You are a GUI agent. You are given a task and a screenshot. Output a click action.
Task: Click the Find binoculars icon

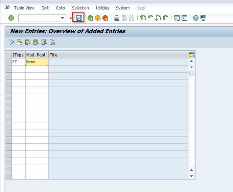pos(124,18)
